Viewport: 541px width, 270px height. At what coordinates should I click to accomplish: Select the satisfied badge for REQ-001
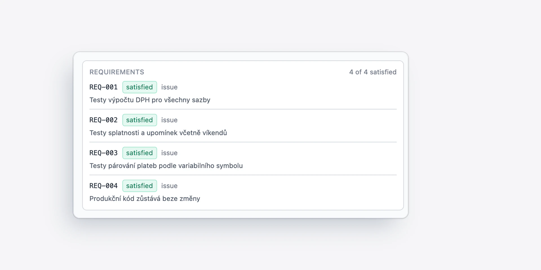tap(139, 87)
